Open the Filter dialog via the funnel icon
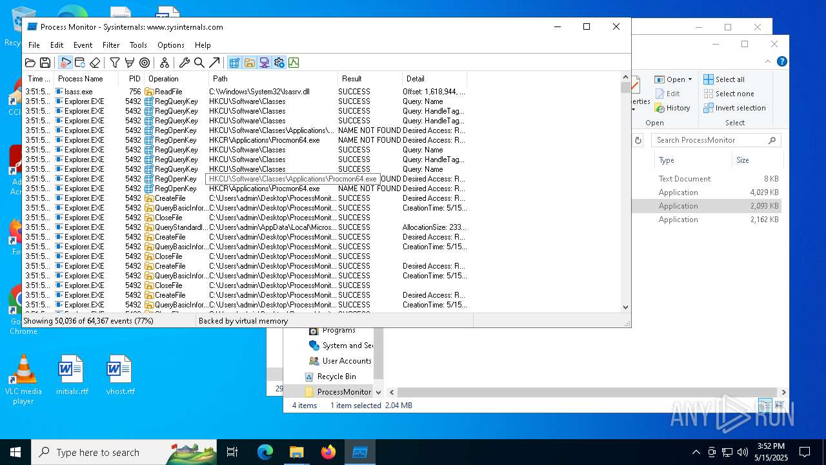826x465 pixels. click(114, 63)
